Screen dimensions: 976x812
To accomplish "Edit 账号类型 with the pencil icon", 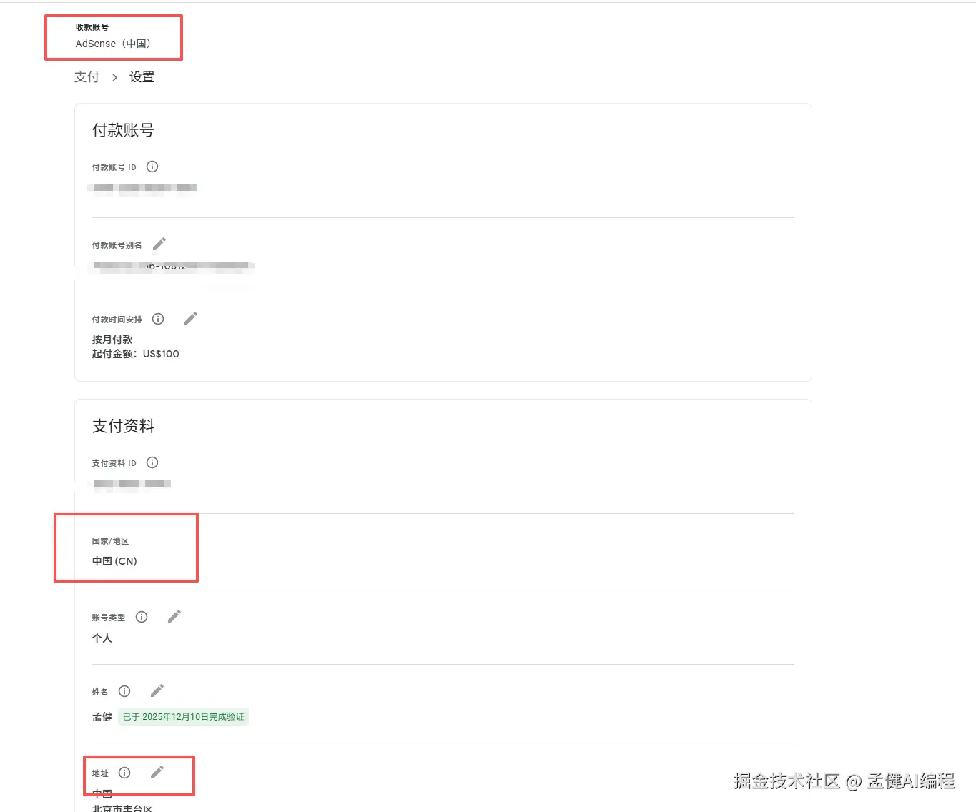I will pyautogui.click(x=174, y=616).
